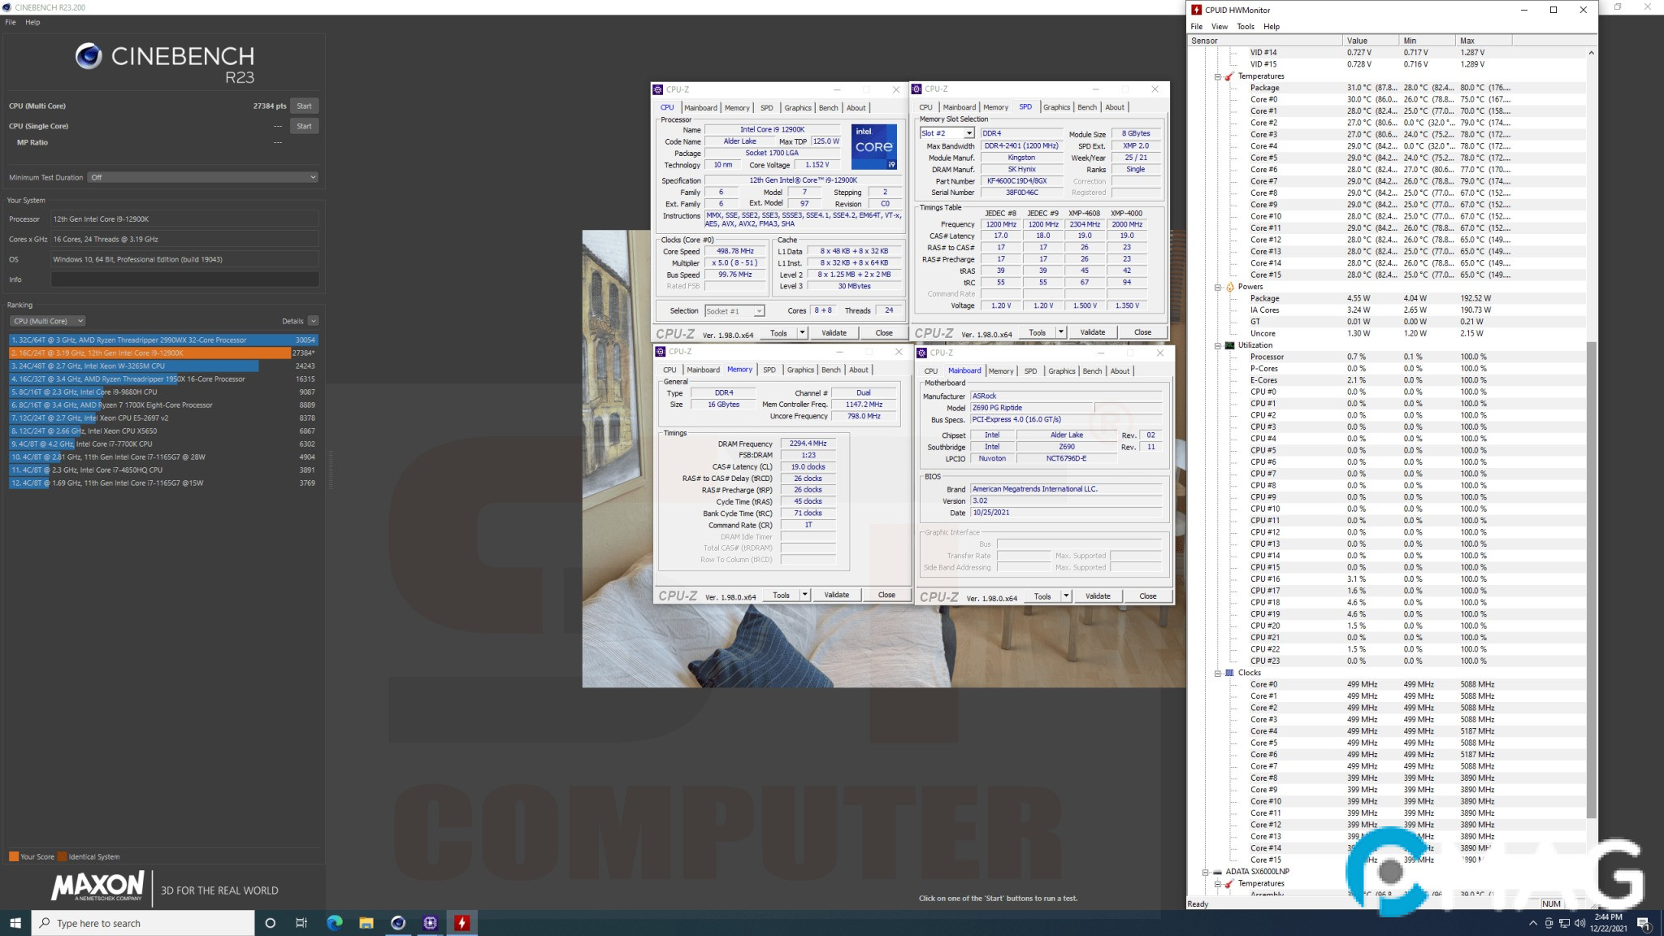Open File Explorer from the taskbar

pos(366,923)
